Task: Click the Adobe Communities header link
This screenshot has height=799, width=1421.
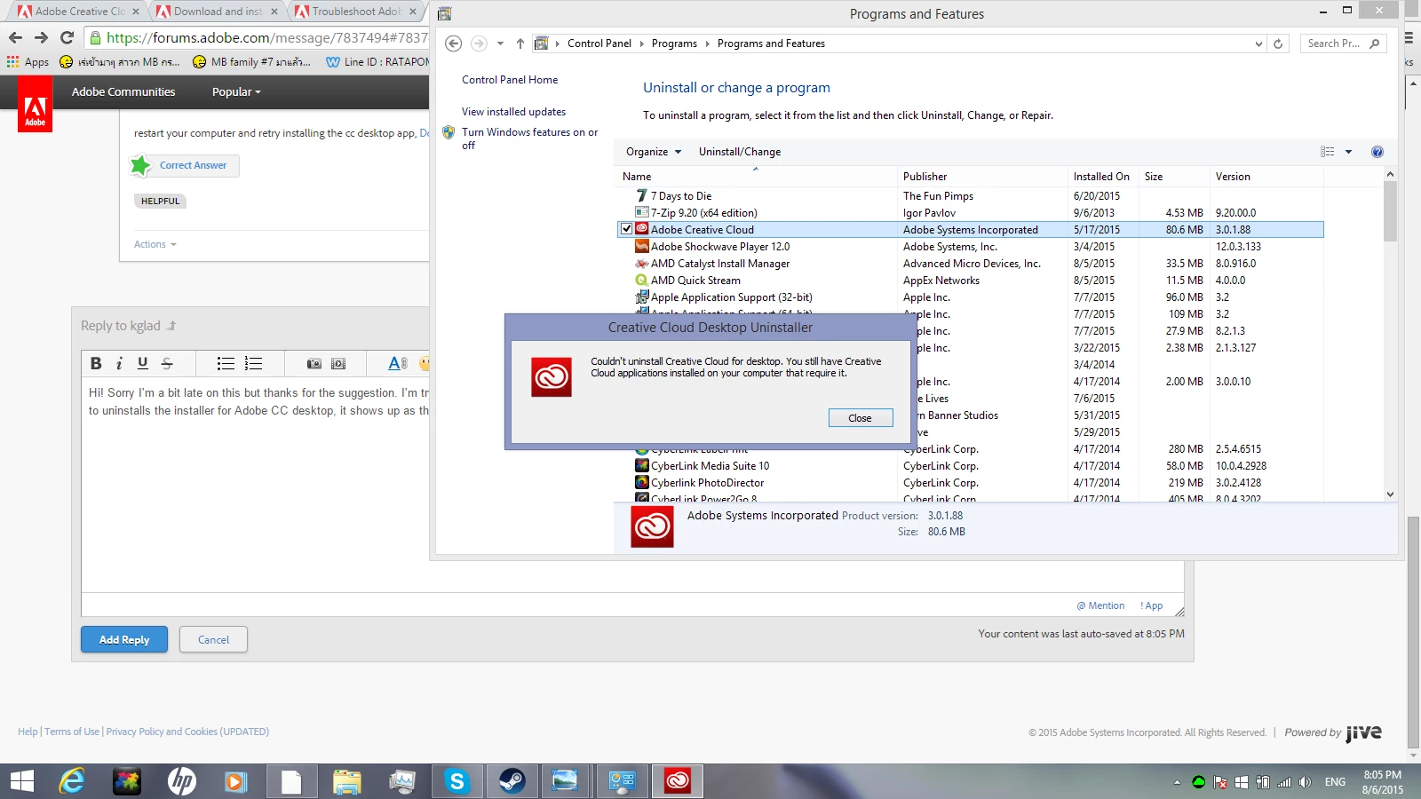Action: pos(123,92)
